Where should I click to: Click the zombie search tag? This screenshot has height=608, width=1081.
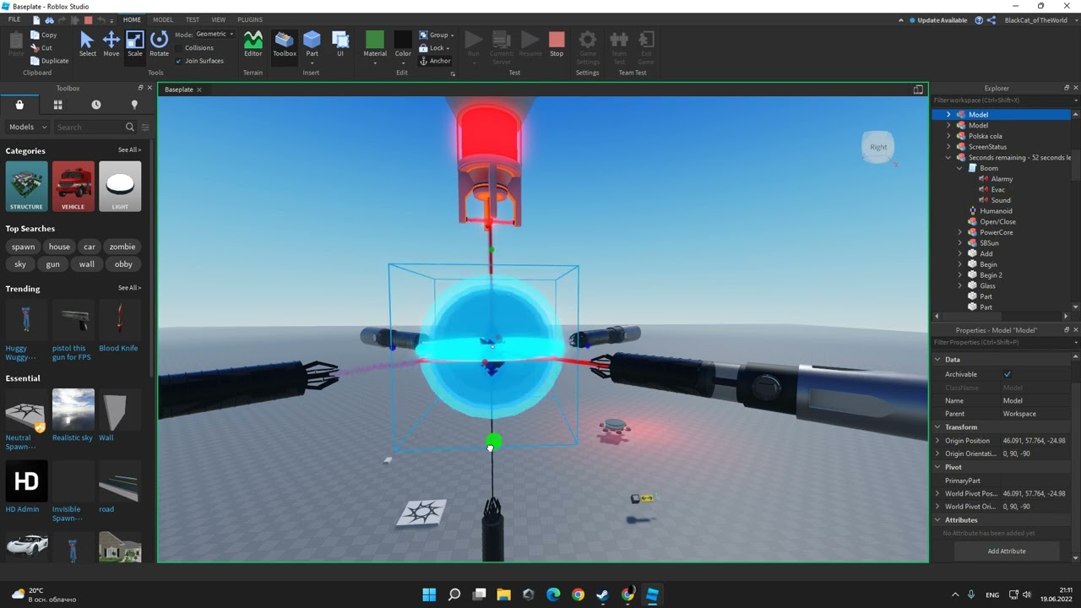click(122, 247)
